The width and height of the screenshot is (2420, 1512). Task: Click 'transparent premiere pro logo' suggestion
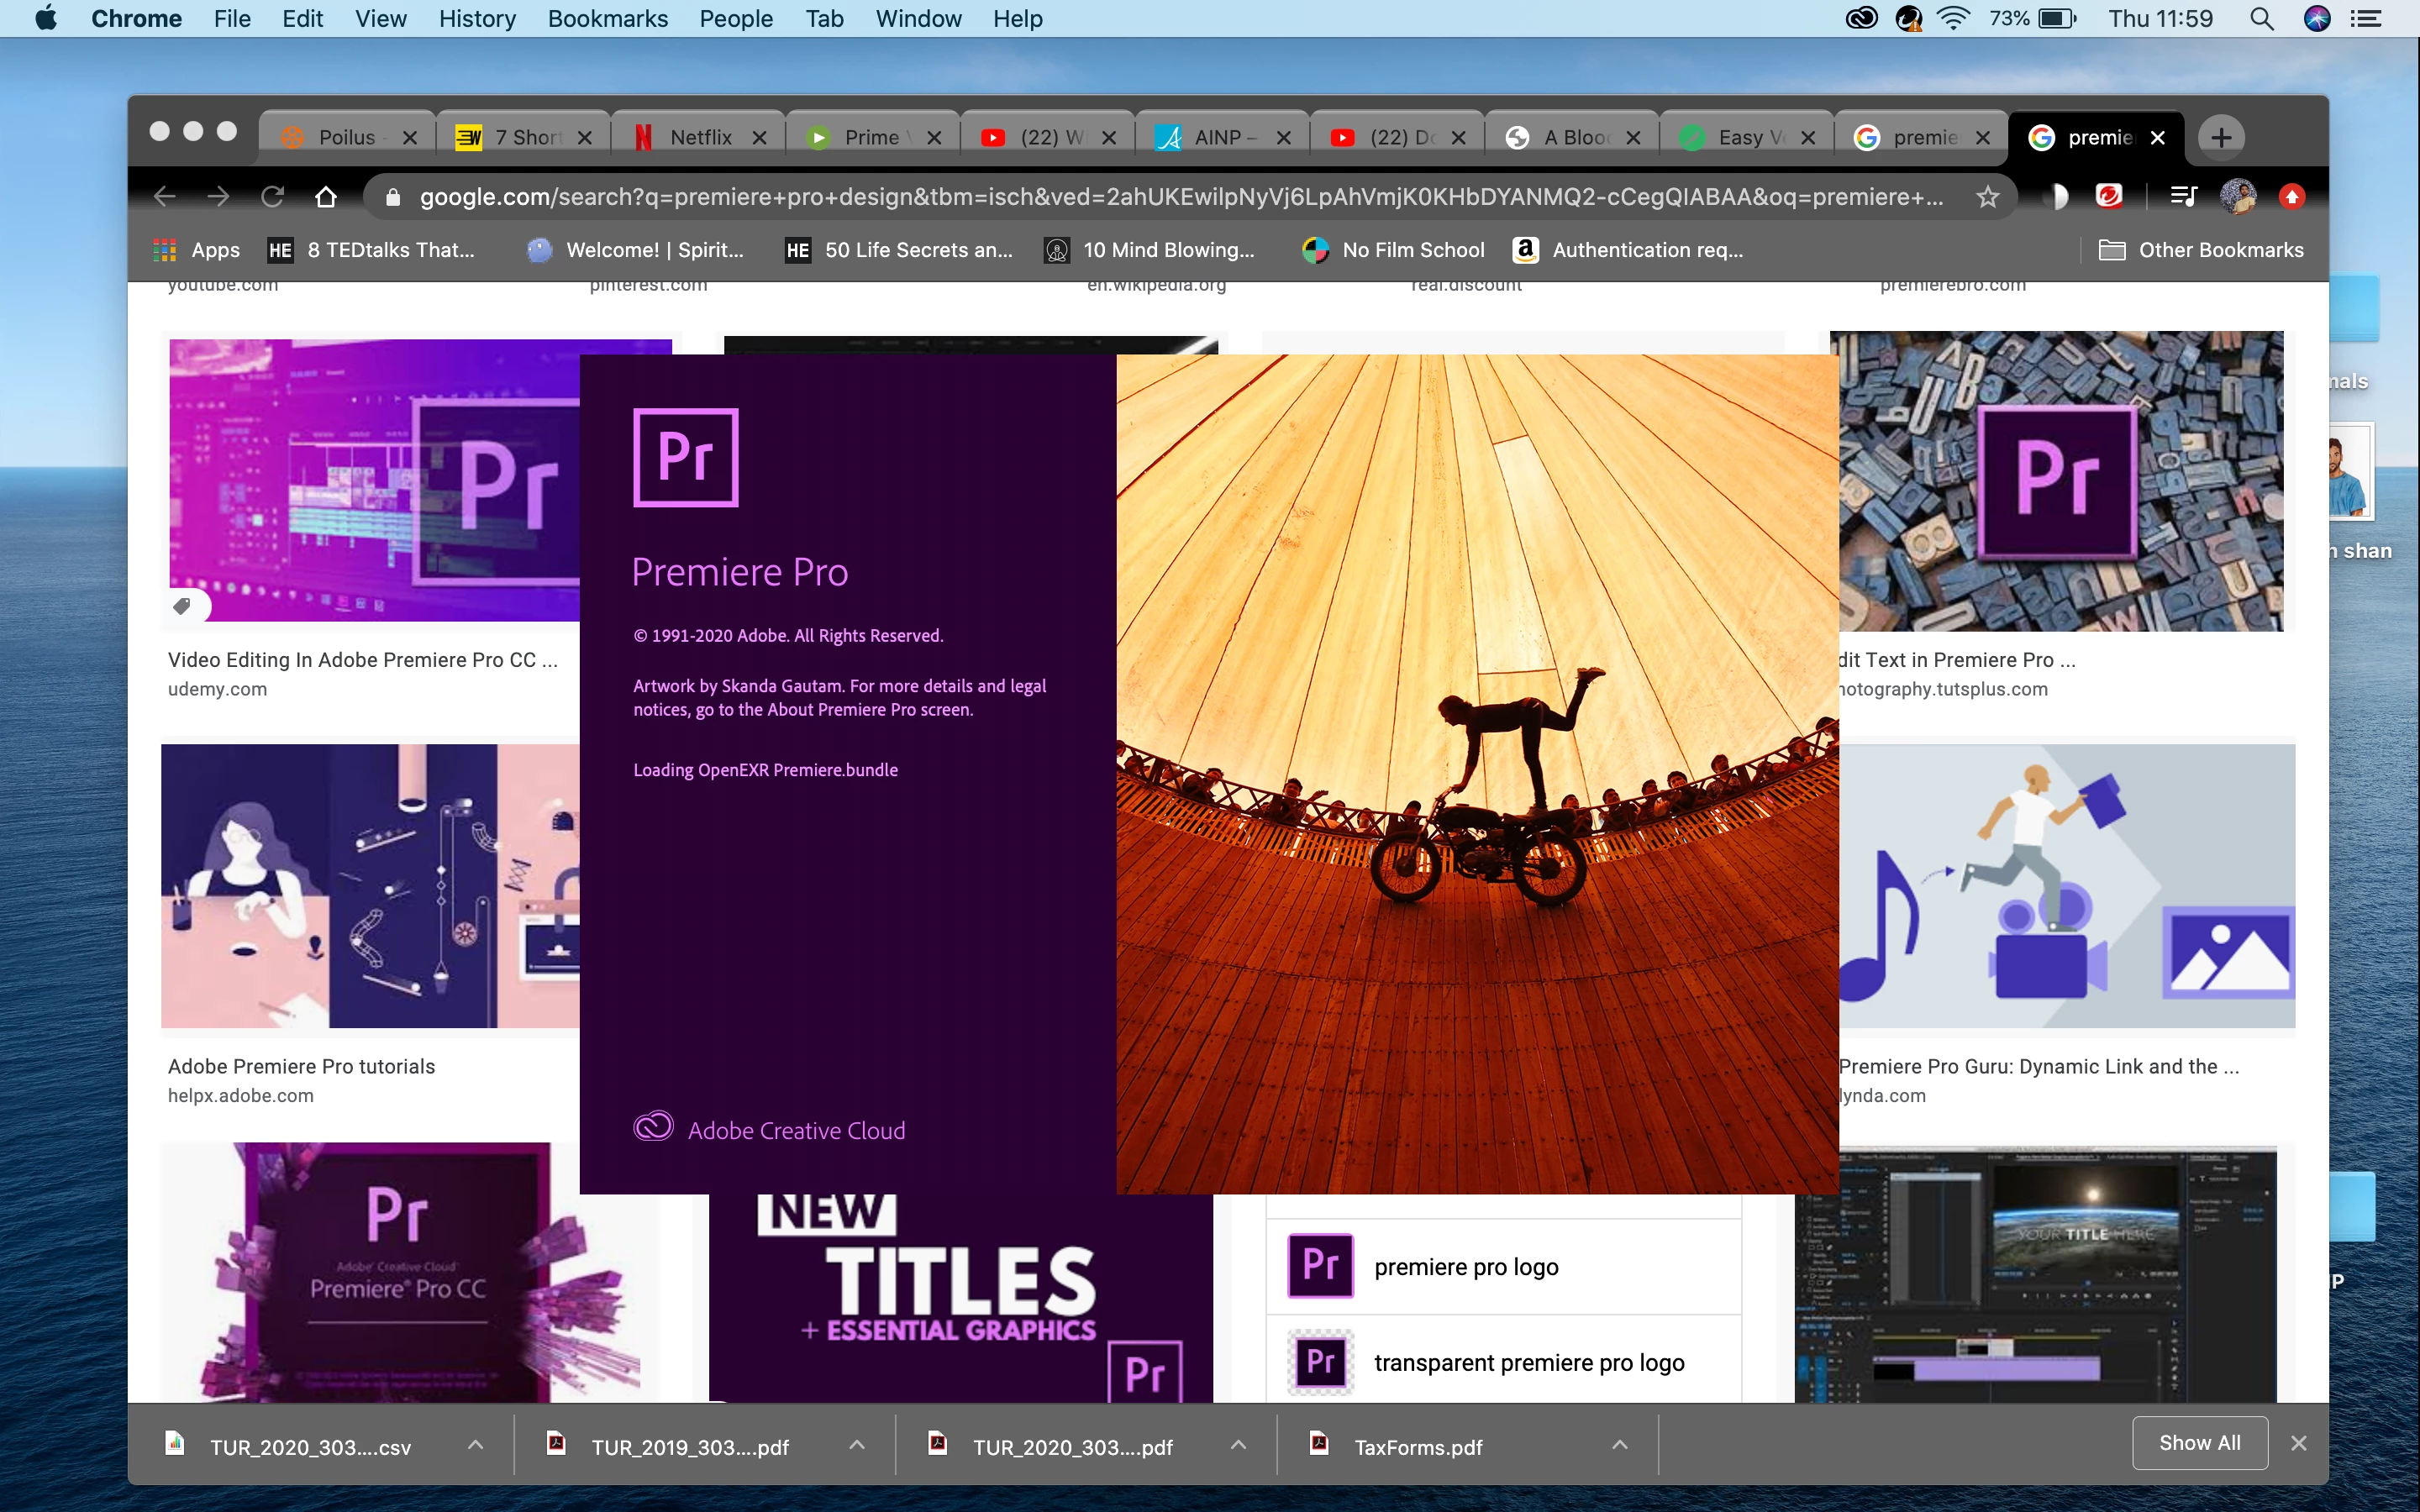tap(1504, 1362)
